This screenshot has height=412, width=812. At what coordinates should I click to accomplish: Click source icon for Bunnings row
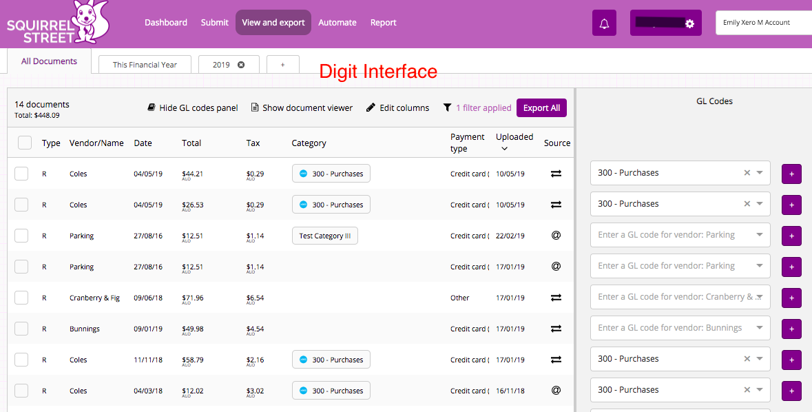point(556,329)
